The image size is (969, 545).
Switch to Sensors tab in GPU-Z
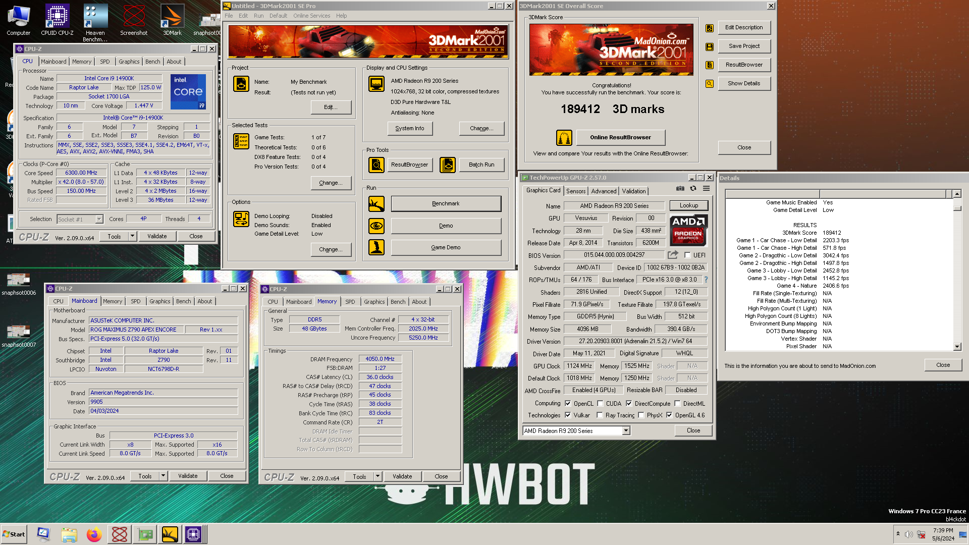tap(576, 191)
